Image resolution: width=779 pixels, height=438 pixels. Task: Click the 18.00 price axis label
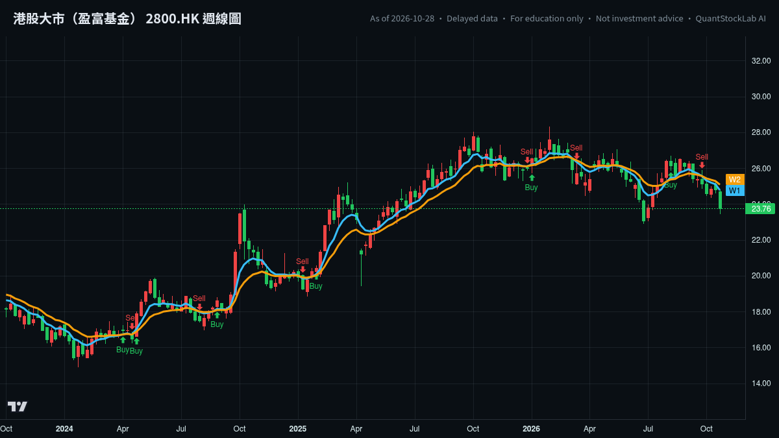(x=761, y=312)
